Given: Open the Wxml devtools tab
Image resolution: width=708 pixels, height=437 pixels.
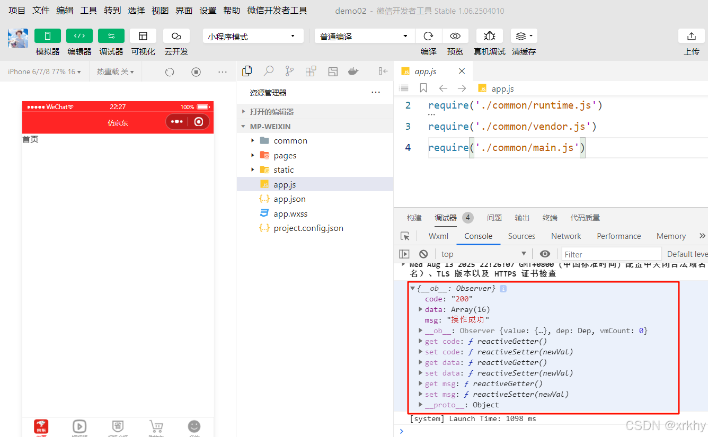Looking at the screenshot, I should point(439,236).
